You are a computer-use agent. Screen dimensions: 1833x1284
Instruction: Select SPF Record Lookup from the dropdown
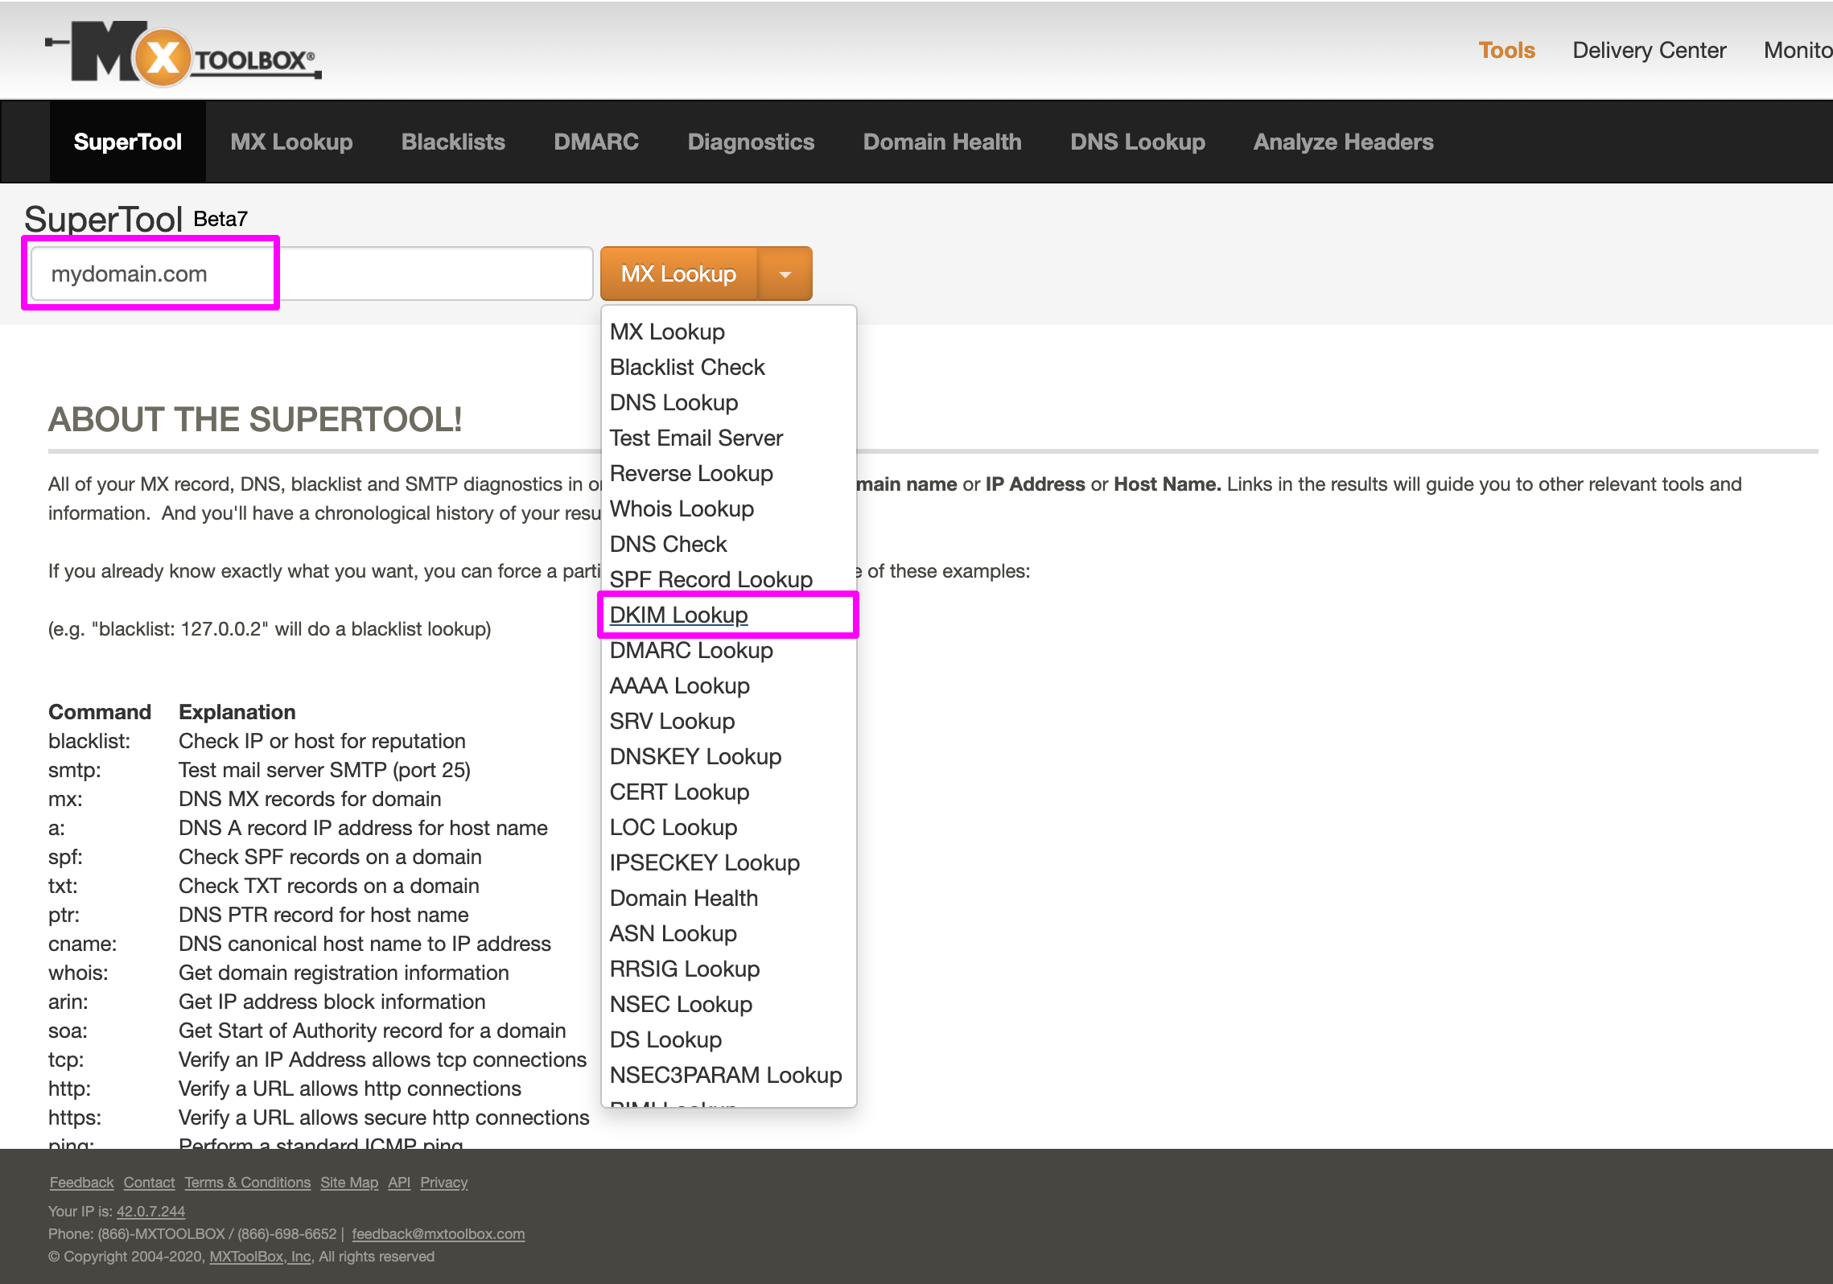(710, 579)
